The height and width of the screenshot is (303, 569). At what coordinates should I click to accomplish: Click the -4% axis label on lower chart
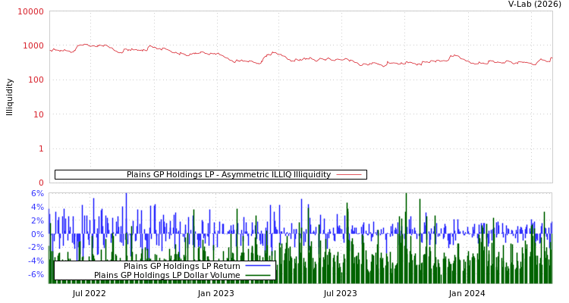click(x=36, y=261)
